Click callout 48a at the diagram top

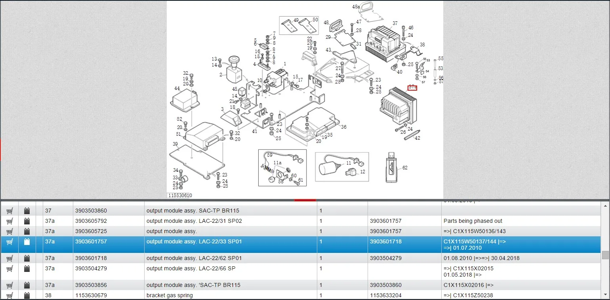pos(356,7)
